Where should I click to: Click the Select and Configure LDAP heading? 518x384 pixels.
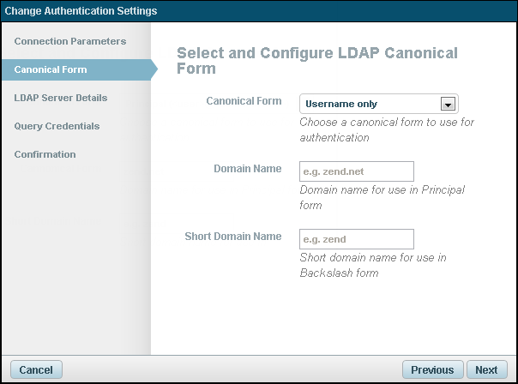click(x=317, y=60)
